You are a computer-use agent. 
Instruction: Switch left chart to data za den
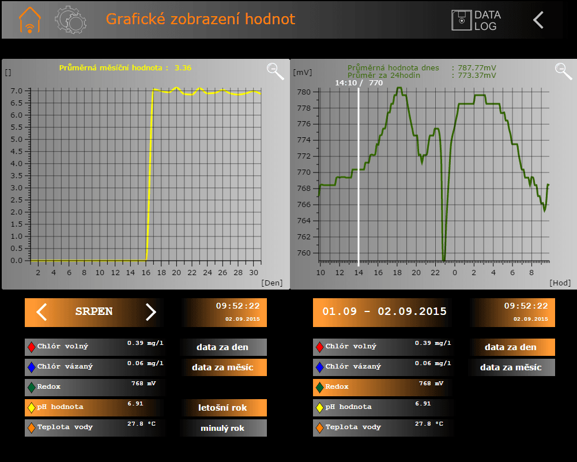tap(224, 347)
